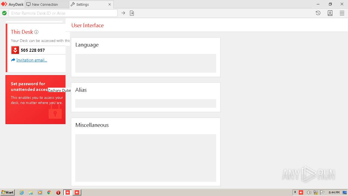This screenshot has width=348, height=196.
Task: Minimize the AnyDesk window
Action: pyautogui.click(x=318, y=4)
